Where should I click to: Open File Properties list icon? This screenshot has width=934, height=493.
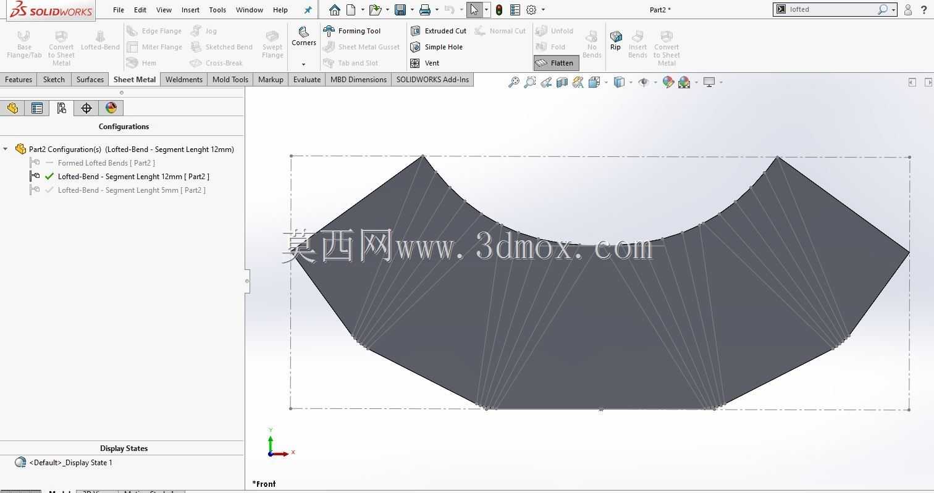click(x=515, y=10)
